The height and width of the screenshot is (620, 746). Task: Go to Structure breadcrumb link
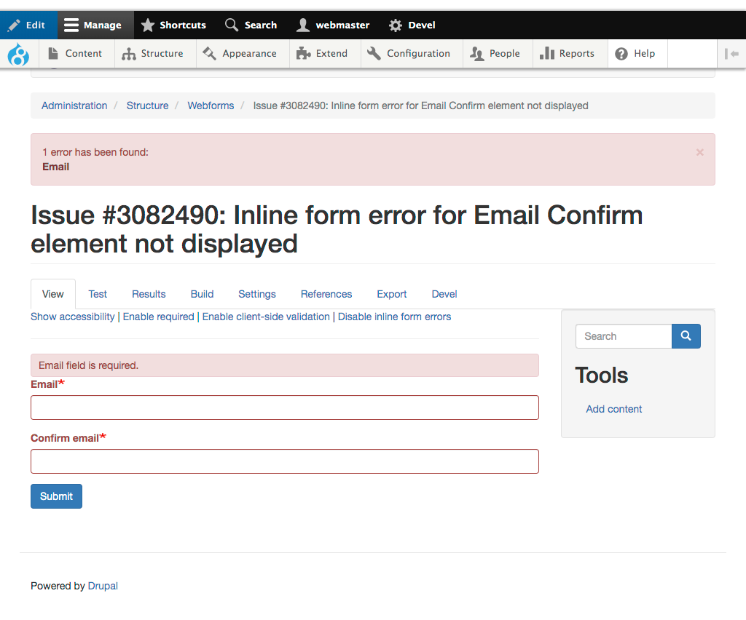coord(147,106)
